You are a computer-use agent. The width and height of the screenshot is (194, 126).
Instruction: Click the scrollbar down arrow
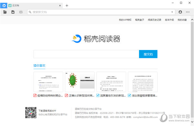pos(192,122)
